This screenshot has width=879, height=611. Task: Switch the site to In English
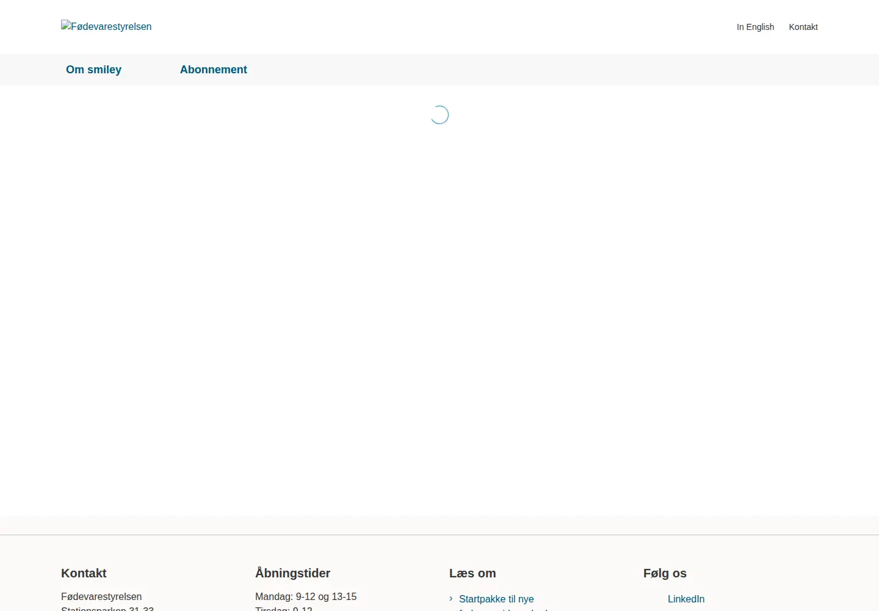(755, 27)
